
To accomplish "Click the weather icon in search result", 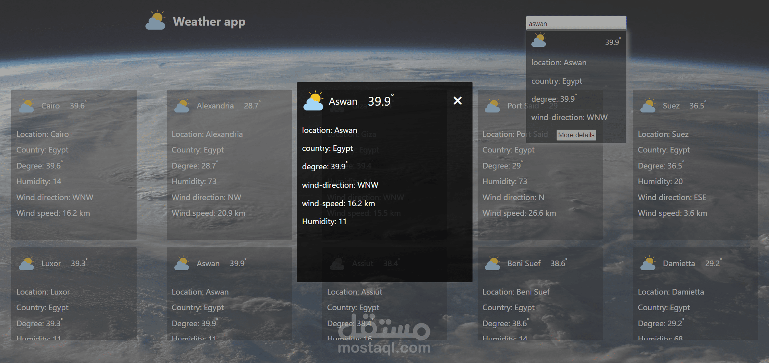I will coord(539,40).
